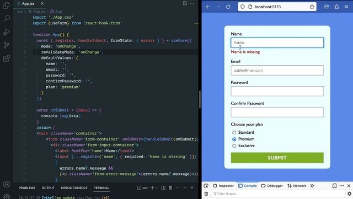Select the Exclusive plan radio
The height and width of the screenshot is (199, 353).
coord(234,146)
